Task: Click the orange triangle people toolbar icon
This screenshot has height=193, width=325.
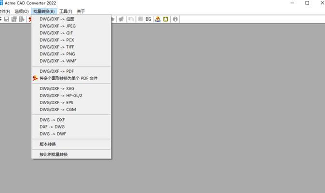Action: click(x=158, y=19)
